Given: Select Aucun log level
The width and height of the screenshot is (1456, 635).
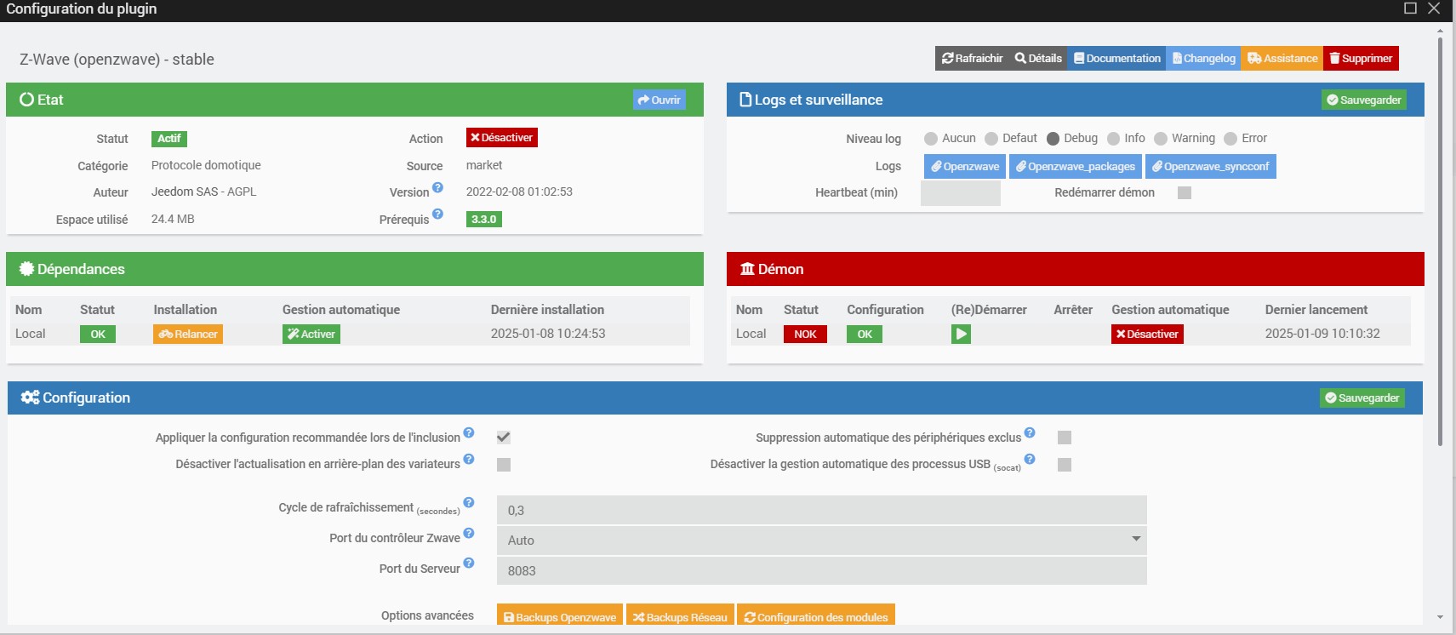Looking at the screenshot, I should [x=931, y=139].
